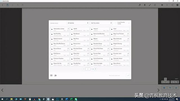180x101 pixels.
Task: Select the Crimson Skyline track name
Action: 58,58
